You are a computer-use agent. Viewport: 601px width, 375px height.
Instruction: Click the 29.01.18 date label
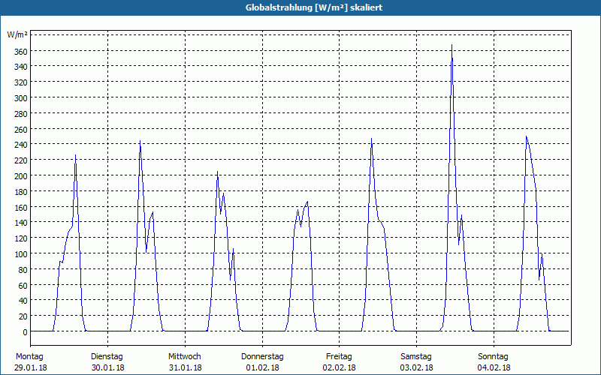(31, 367)
